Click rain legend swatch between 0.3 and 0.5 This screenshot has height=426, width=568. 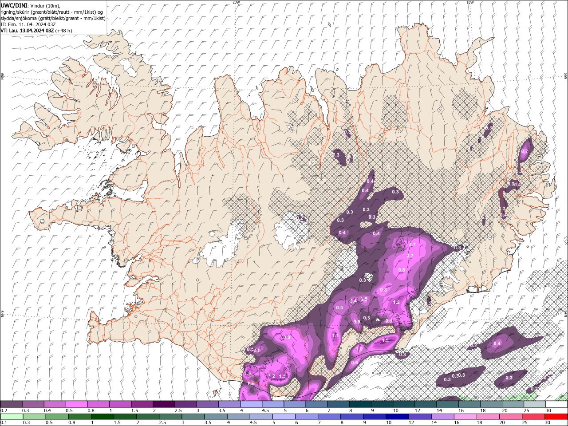pos(34,417)
